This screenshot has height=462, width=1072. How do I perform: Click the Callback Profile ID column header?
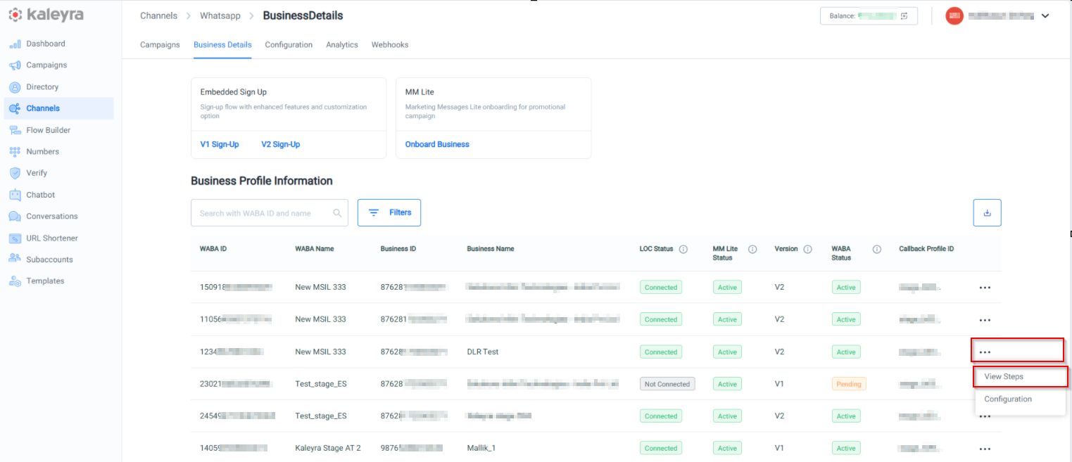pyautogui.click(x=926, y=249)
